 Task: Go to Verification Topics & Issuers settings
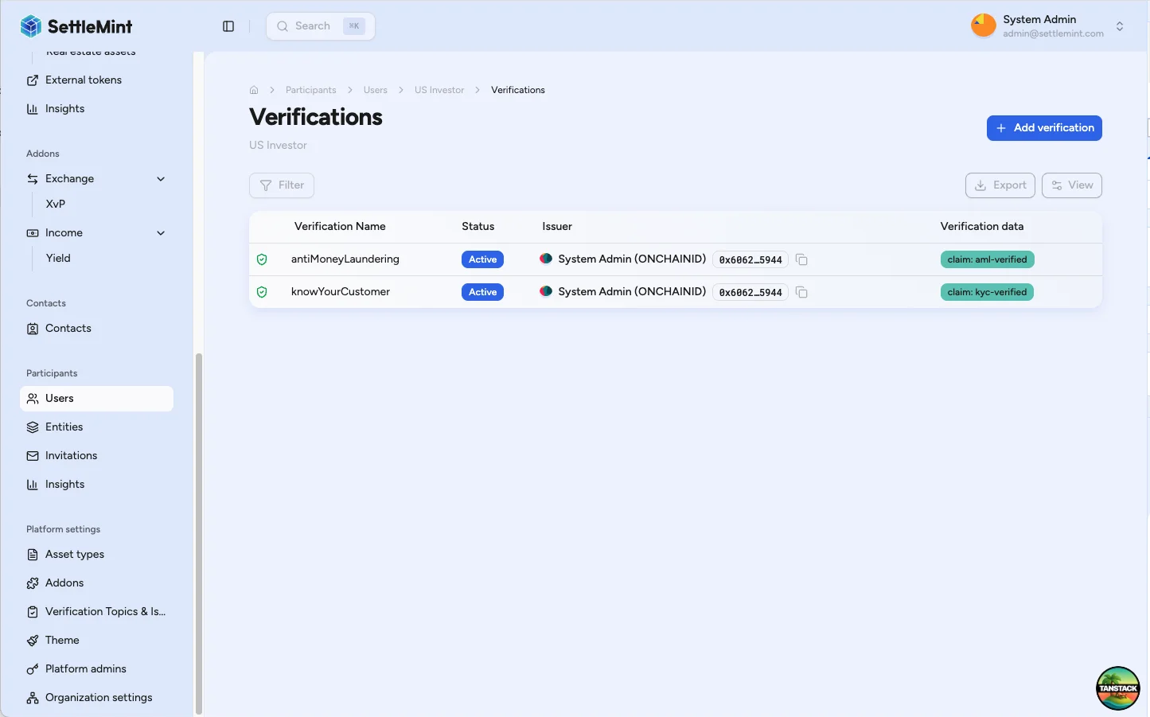coord(105,612)
